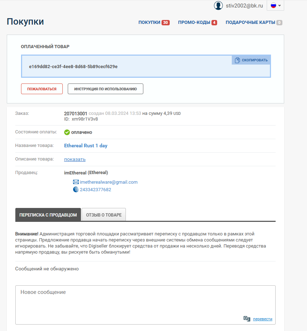Open the Ethereal Rust 1 day link
Viewport: 307px width, 331px height.
86,146
